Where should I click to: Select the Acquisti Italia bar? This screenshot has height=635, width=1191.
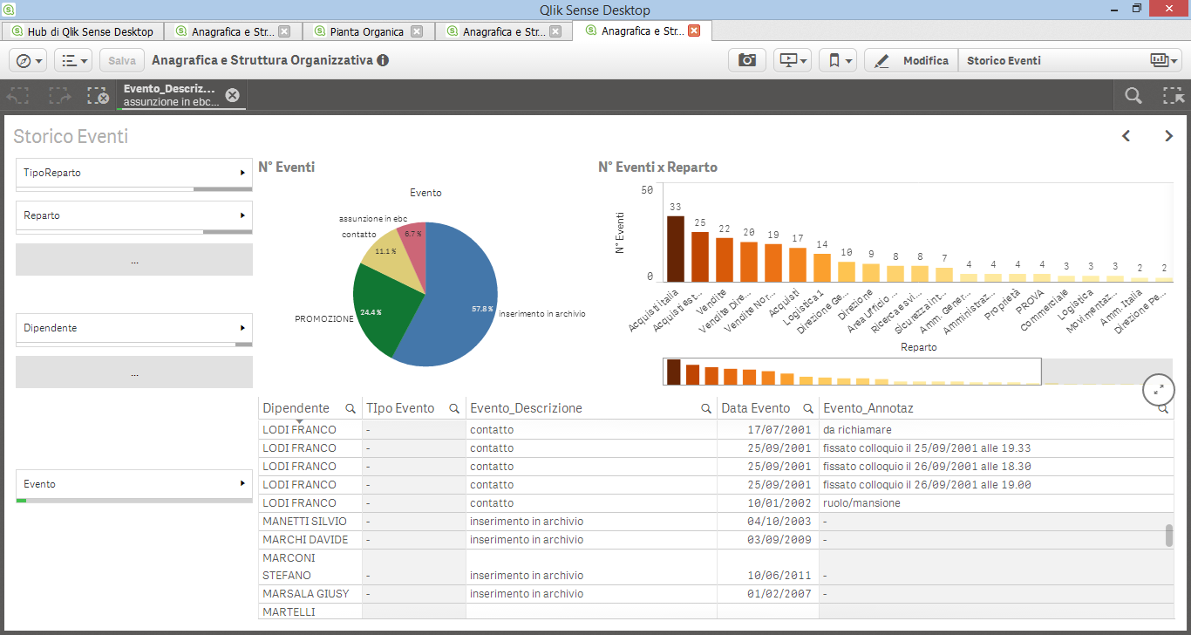[675, 249]
